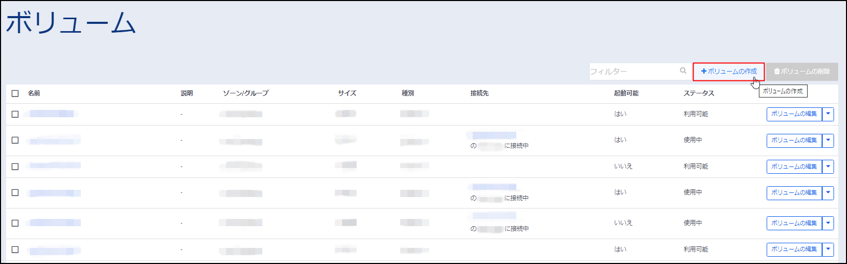Check the third volume row checkbox

coord(15,166)
